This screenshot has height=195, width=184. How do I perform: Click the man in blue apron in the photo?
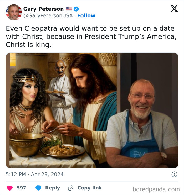click(x=141, y=123)
